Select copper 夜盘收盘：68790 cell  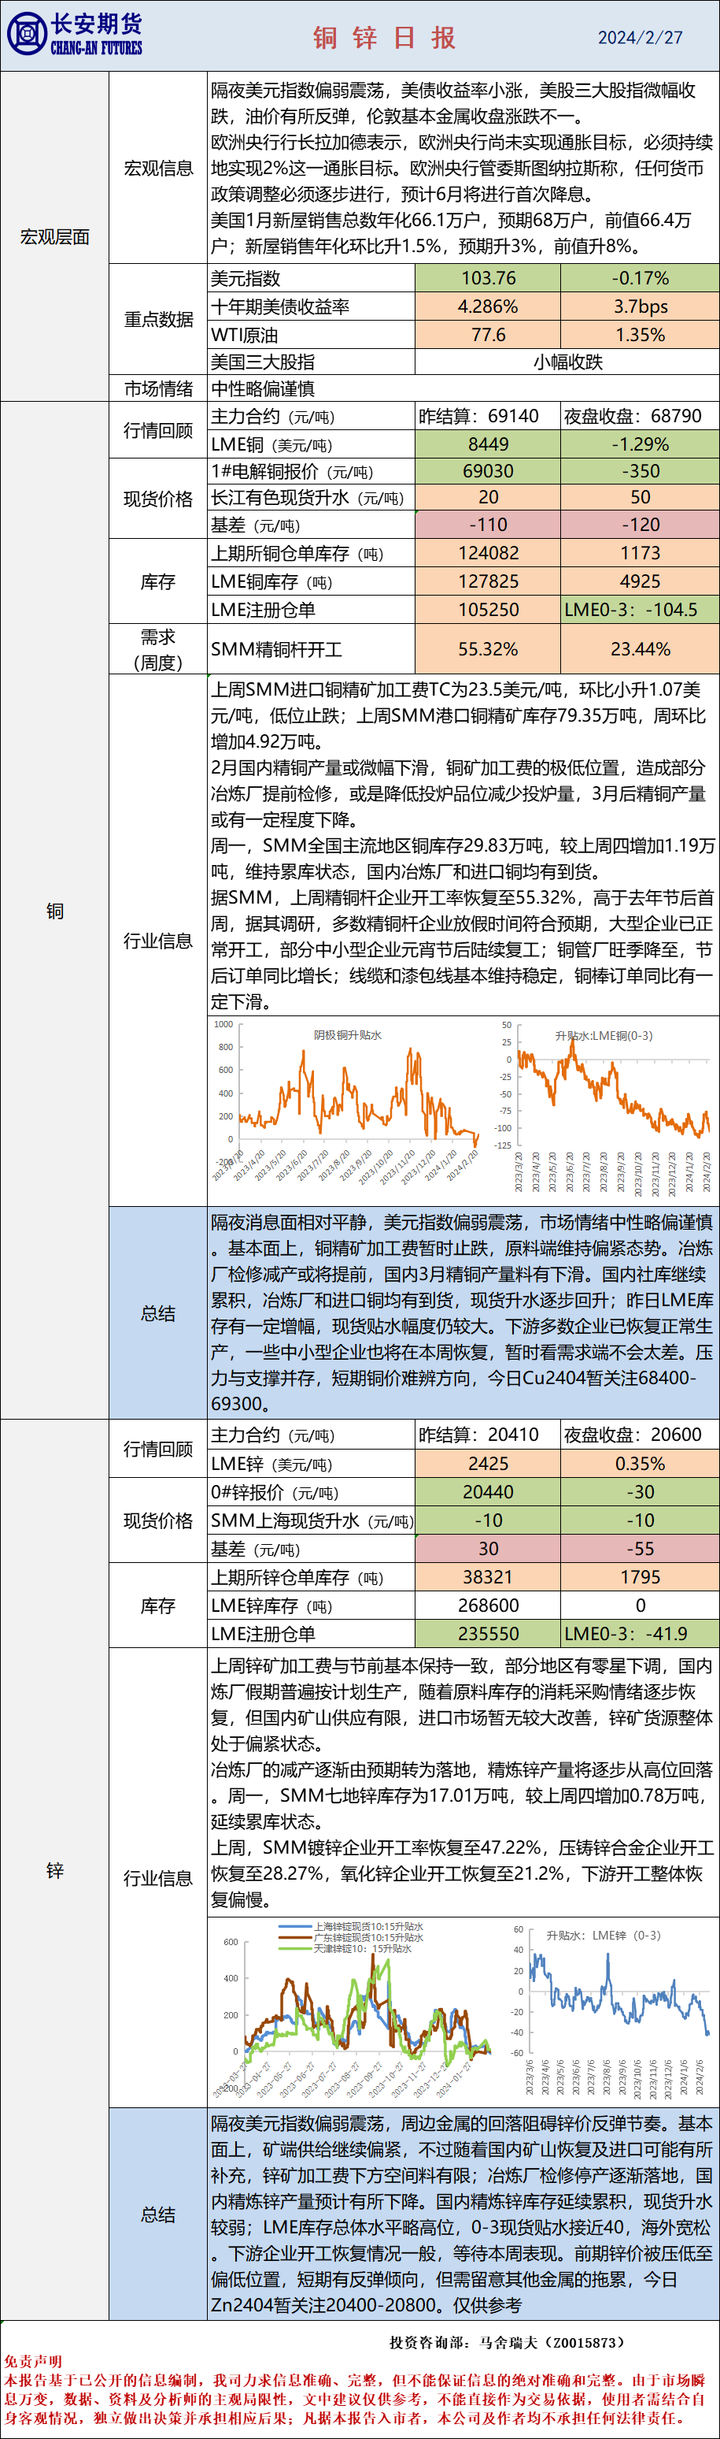click(640, 417)
